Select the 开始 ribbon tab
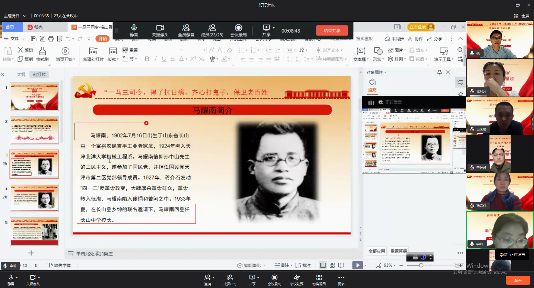This screenshot has height=288, width=534. [x=102, y=39]
